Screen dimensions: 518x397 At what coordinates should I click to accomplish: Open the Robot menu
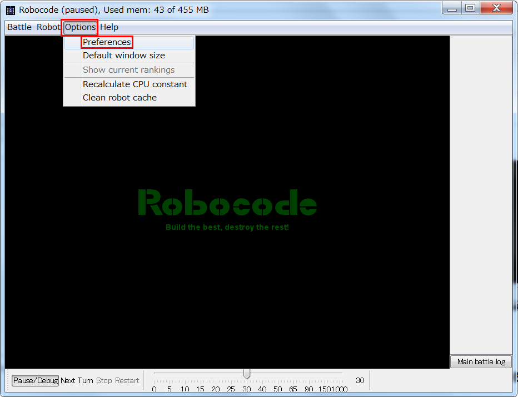[x=48, y=27]
